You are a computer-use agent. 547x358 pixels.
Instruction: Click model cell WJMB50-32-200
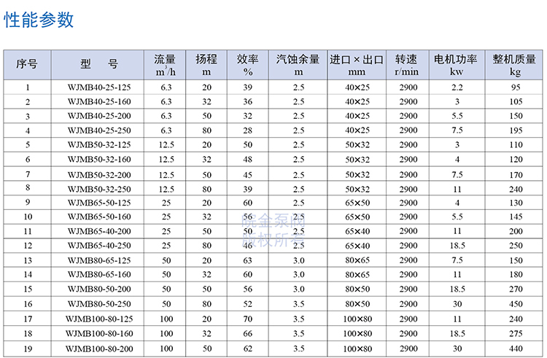pyautogui.click(x=99, y=174)
